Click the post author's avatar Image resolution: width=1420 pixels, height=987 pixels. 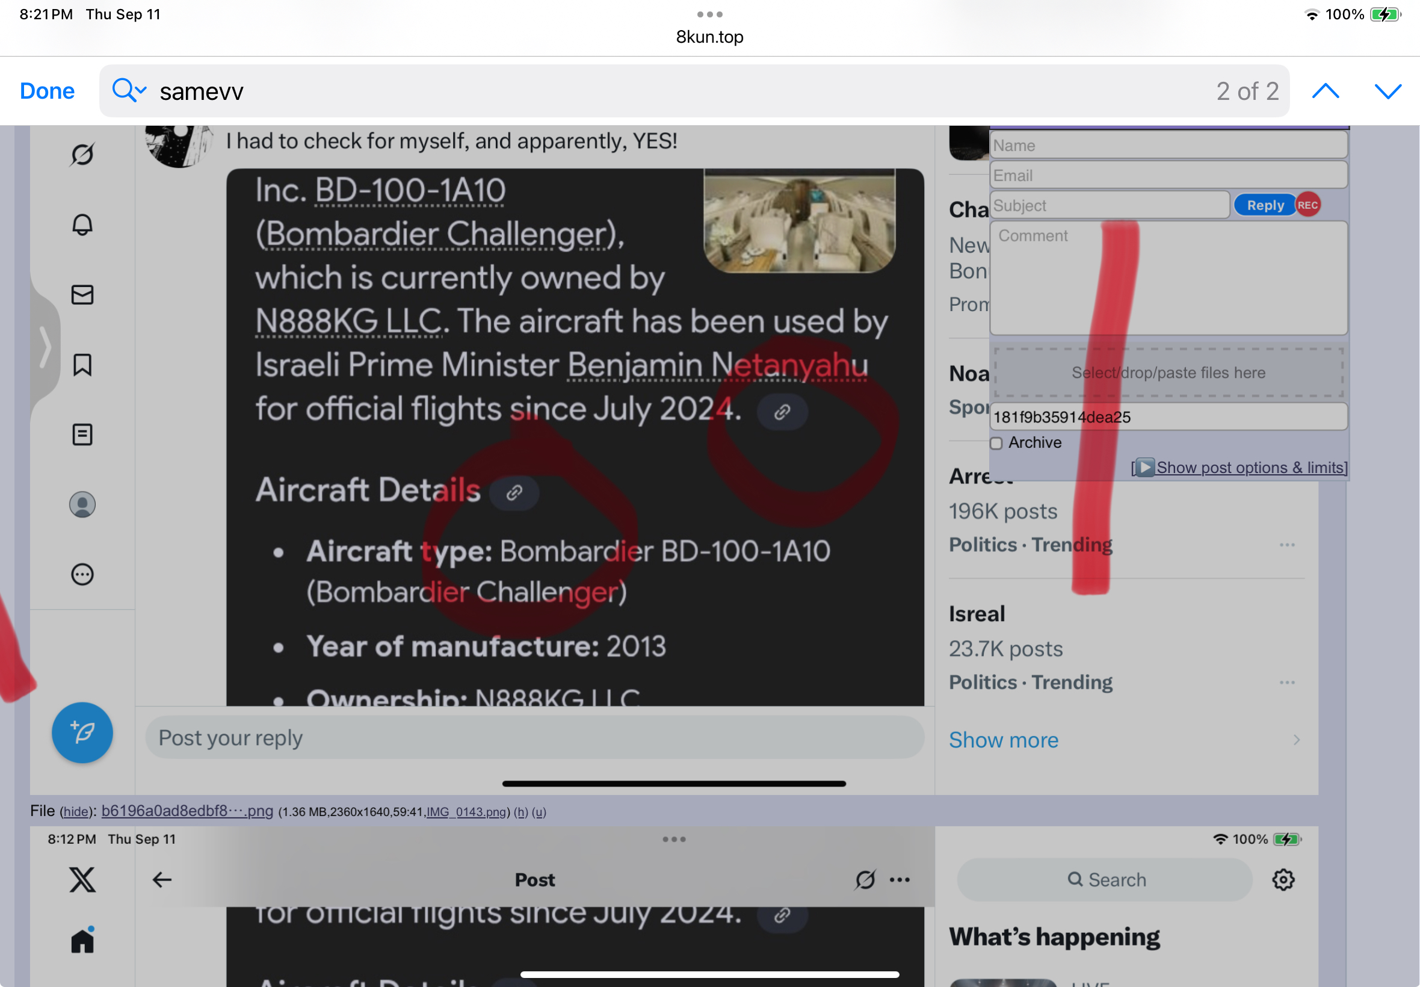tap(179, 146)
